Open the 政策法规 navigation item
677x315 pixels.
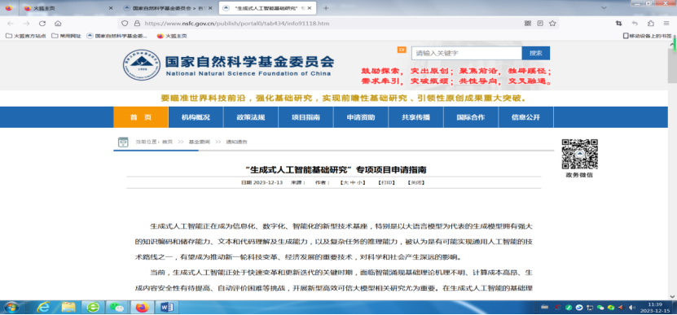pos(251,117)
